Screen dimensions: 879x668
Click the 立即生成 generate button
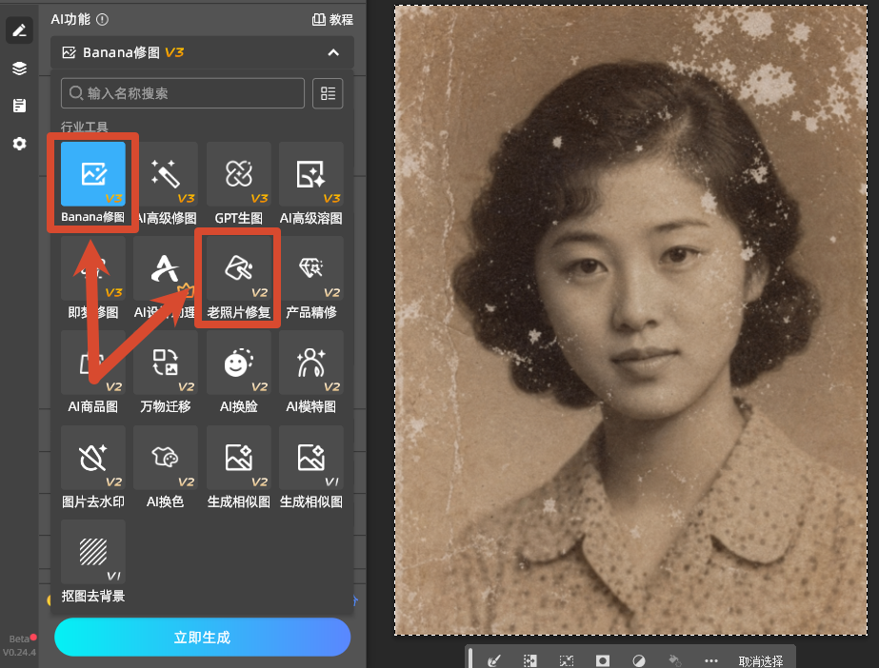(x=203, y=638)
